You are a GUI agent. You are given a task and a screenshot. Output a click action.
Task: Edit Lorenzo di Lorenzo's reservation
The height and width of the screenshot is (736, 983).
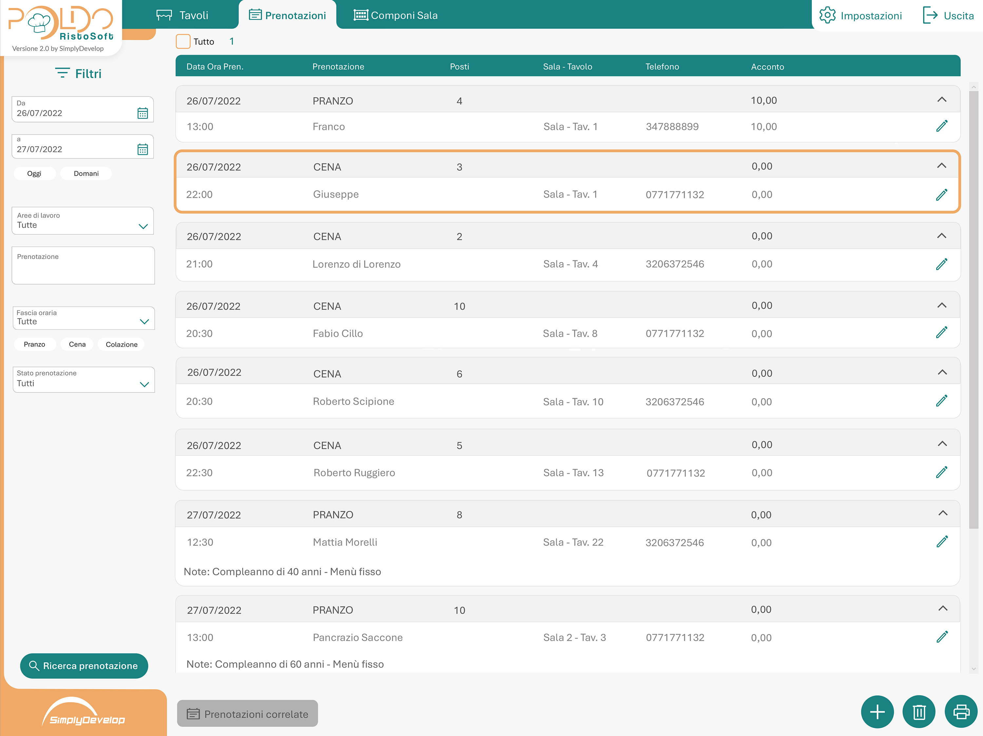click(941, 264)
